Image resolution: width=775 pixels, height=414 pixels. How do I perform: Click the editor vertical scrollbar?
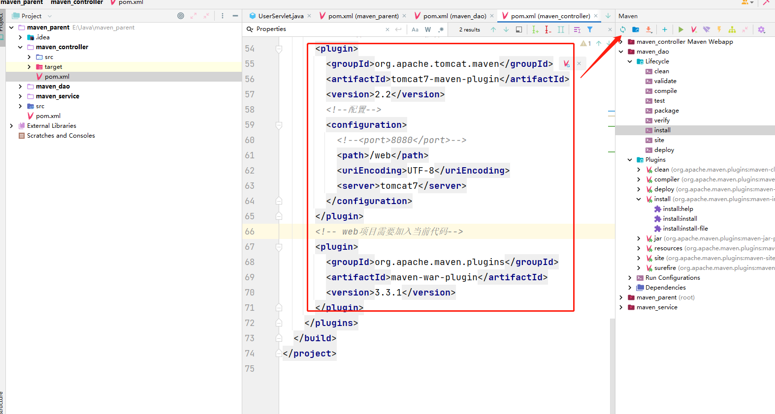coord(612,366)
